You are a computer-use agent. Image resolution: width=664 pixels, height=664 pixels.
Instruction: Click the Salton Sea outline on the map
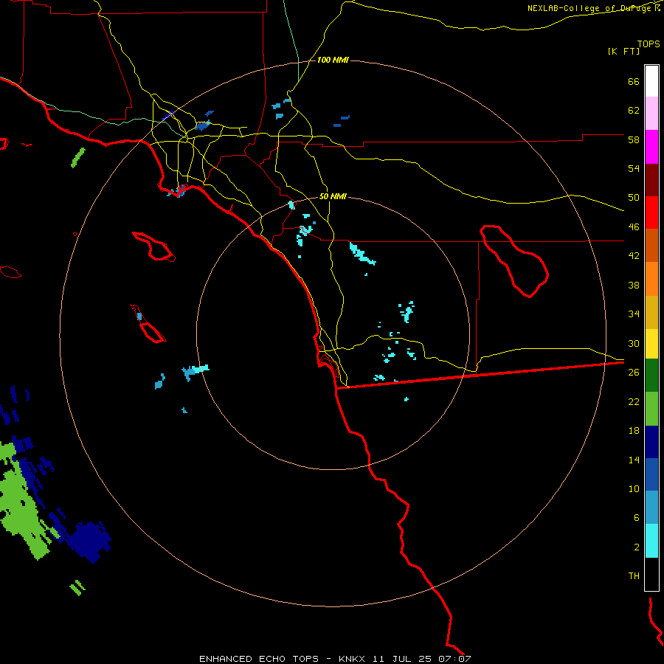pos(513,260)
